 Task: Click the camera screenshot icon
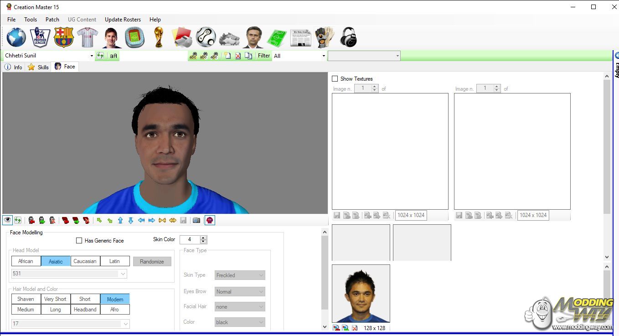point(196,220)
